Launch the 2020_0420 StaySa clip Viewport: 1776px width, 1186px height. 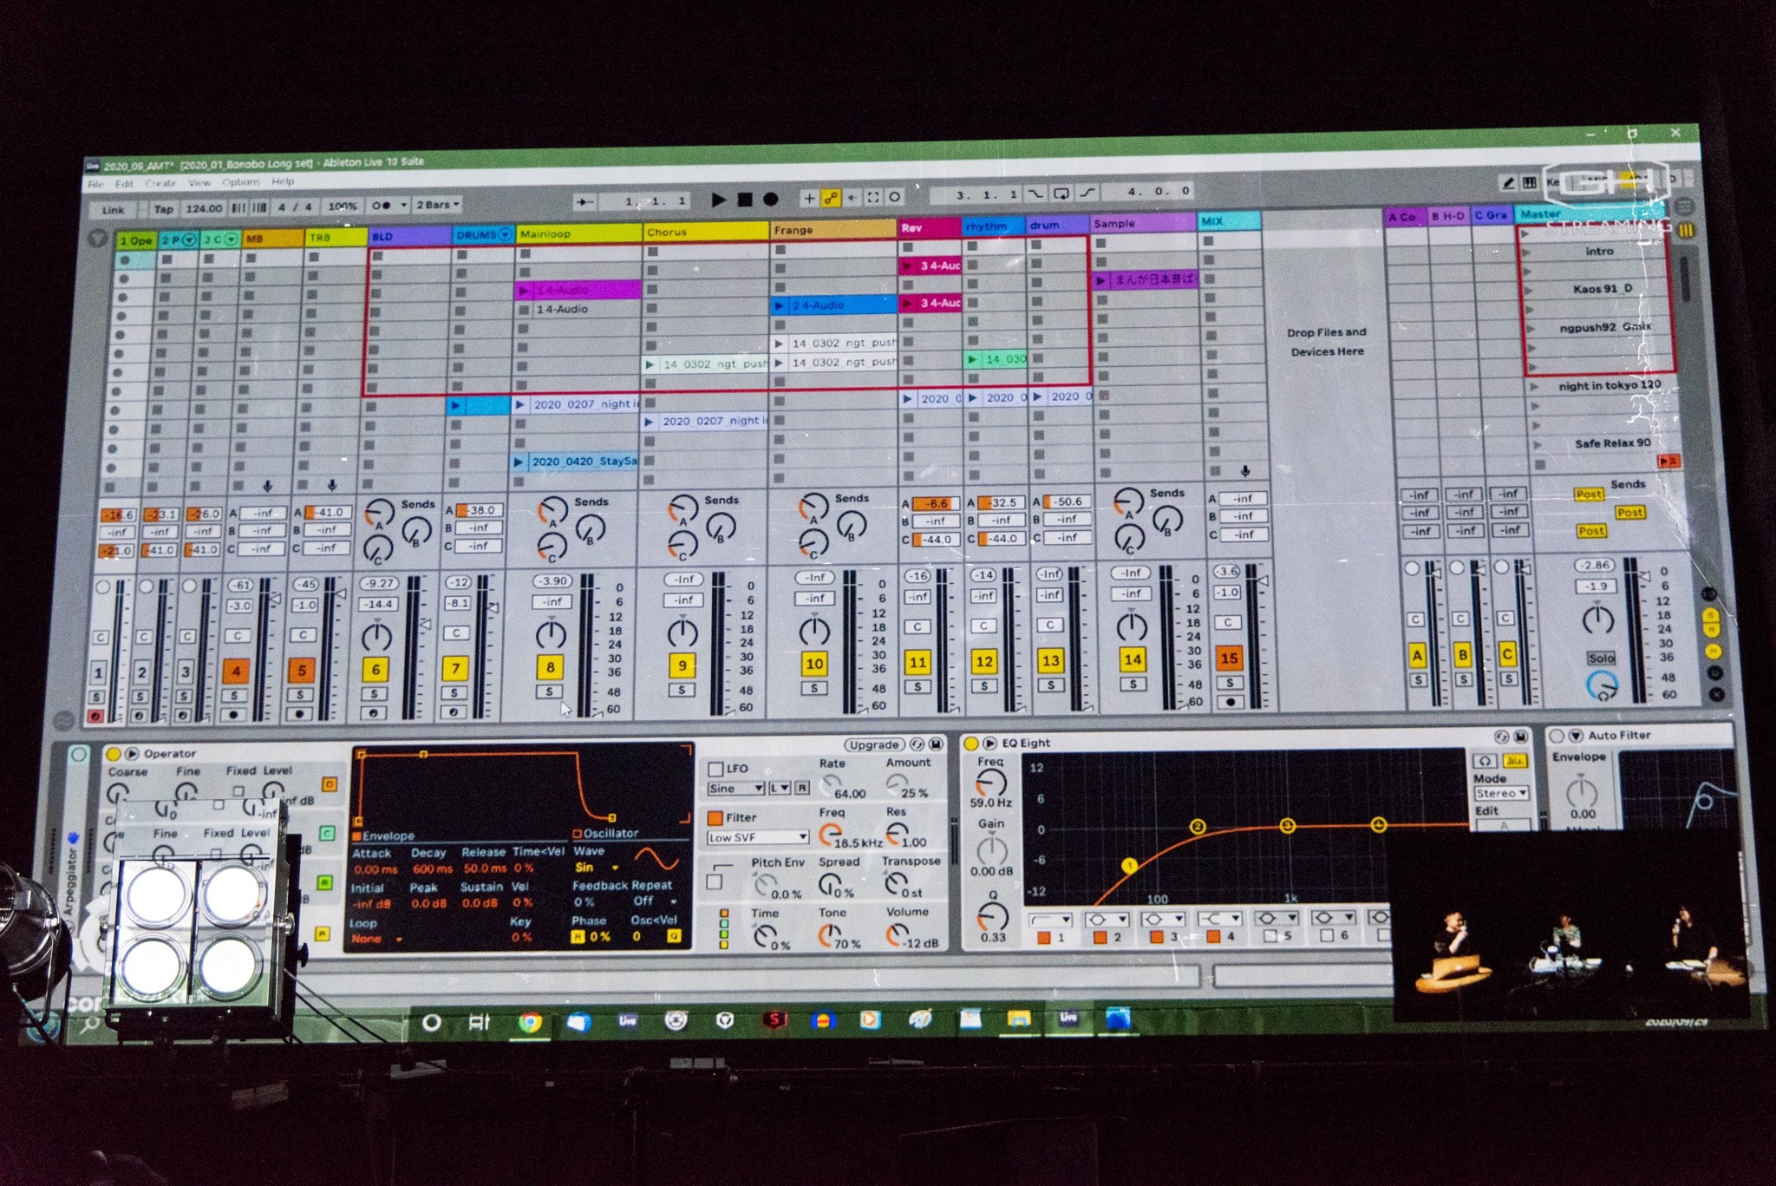519,462
